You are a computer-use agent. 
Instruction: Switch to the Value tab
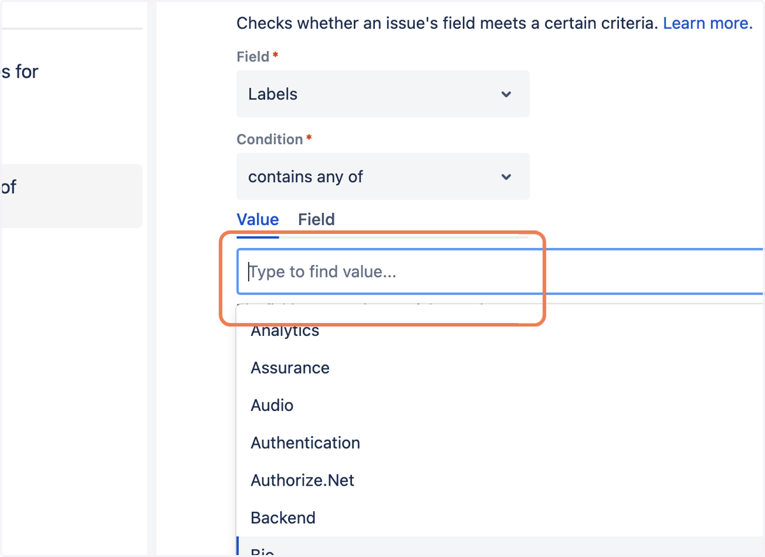click(258, 219)
